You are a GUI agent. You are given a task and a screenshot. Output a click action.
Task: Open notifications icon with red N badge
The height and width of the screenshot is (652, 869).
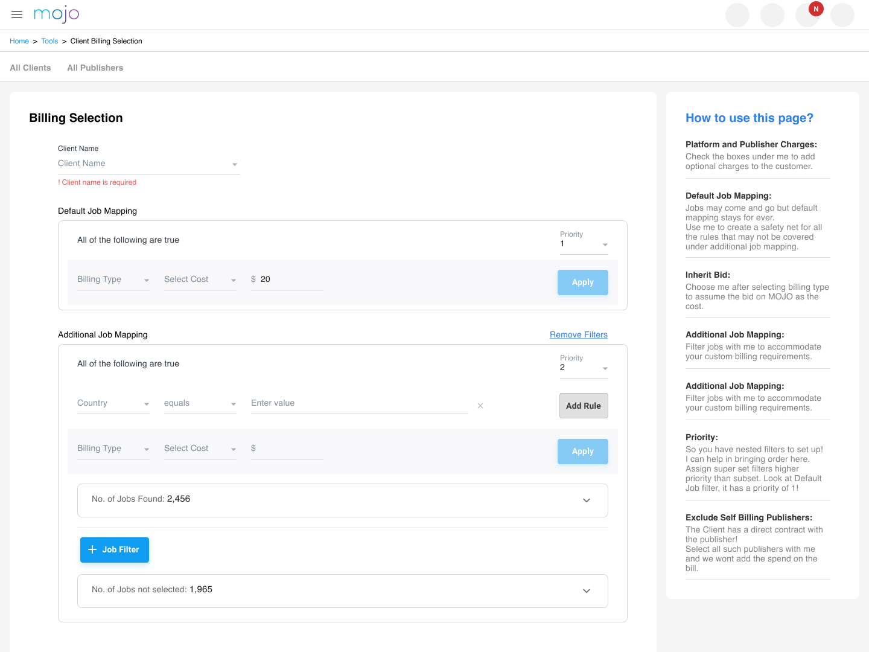[x=807, y=14]
